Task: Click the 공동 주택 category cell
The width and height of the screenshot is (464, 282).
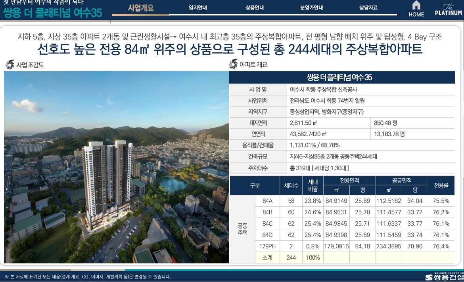Action: [x=242, y=229]
